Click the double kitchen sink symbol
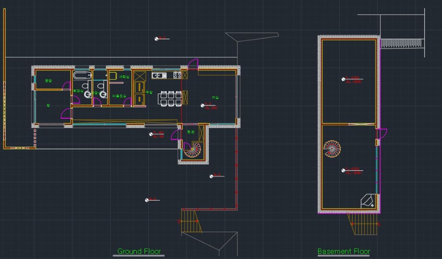 (159, 76)
